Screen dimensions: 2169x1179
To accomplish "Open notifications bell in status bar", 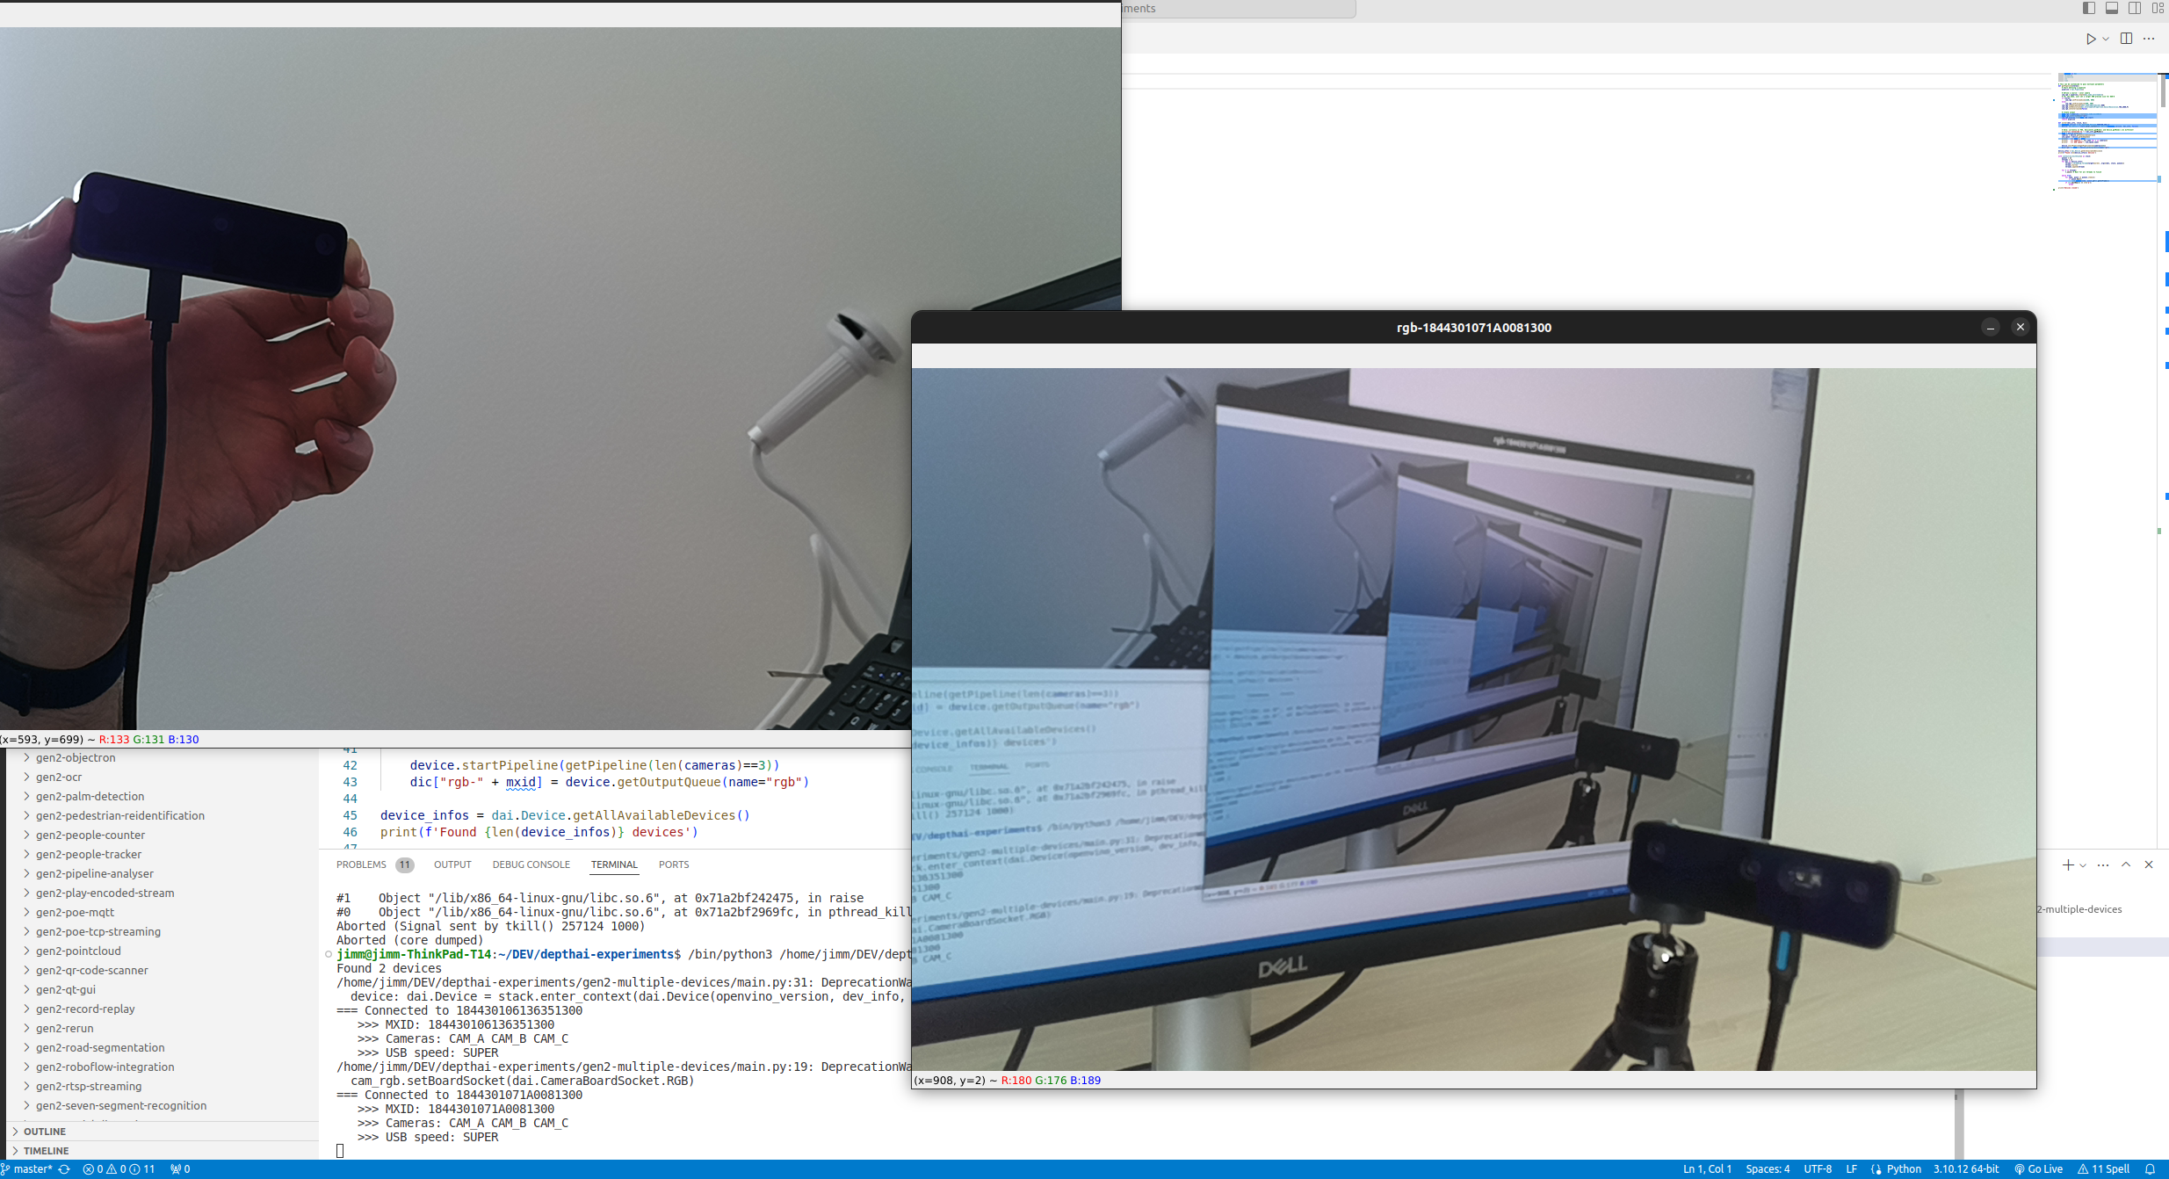I will click(2150, 1169).
